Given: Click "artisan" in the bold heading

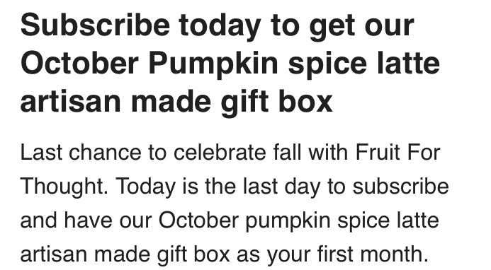Looking at the screenshot, I should 71,101.
